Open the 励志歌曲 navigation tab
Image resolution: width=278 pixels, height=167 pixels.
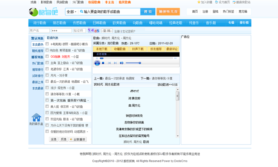(x=59, y=23)
